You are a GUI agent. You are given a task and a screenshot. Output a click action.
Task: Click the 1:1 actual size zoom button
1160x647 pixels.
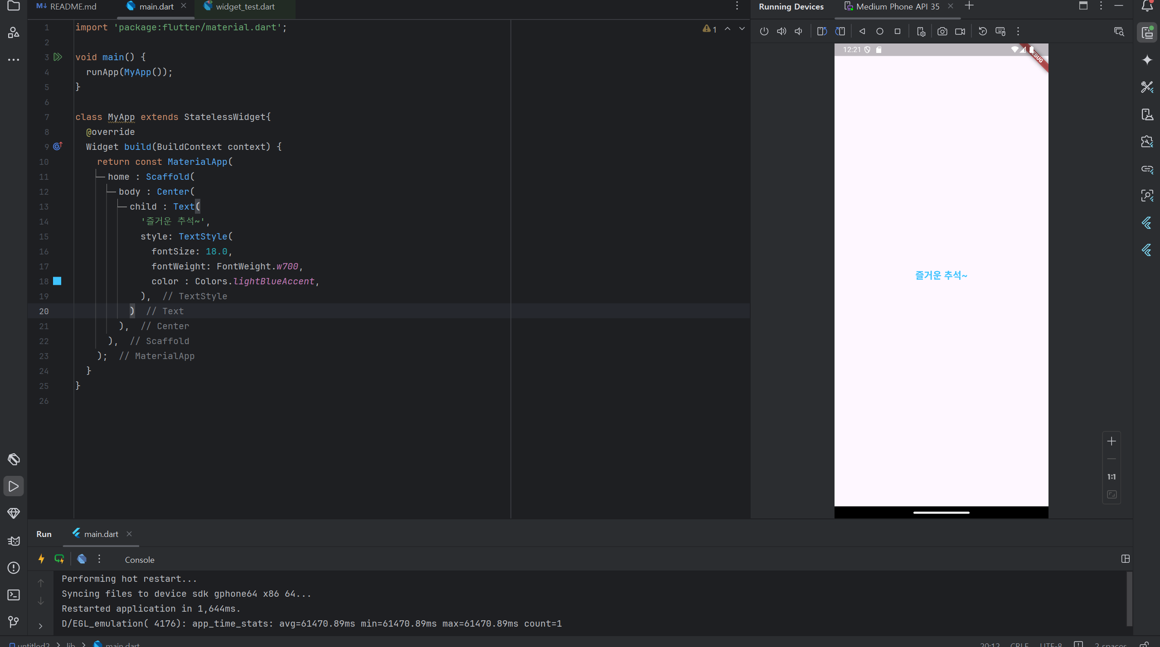[1111, 477]
